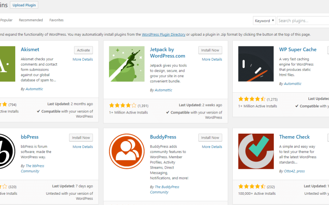This screenshot has height=205, width=329.
Task: Click the Theme Check plugin icon
Action: pyautogui.click(x=255, y=151)
